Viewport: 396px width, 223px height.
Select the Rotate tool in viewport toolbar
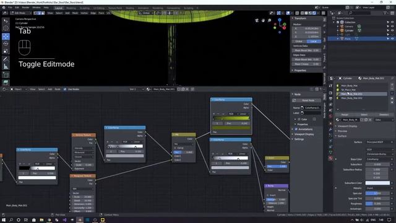6,44
